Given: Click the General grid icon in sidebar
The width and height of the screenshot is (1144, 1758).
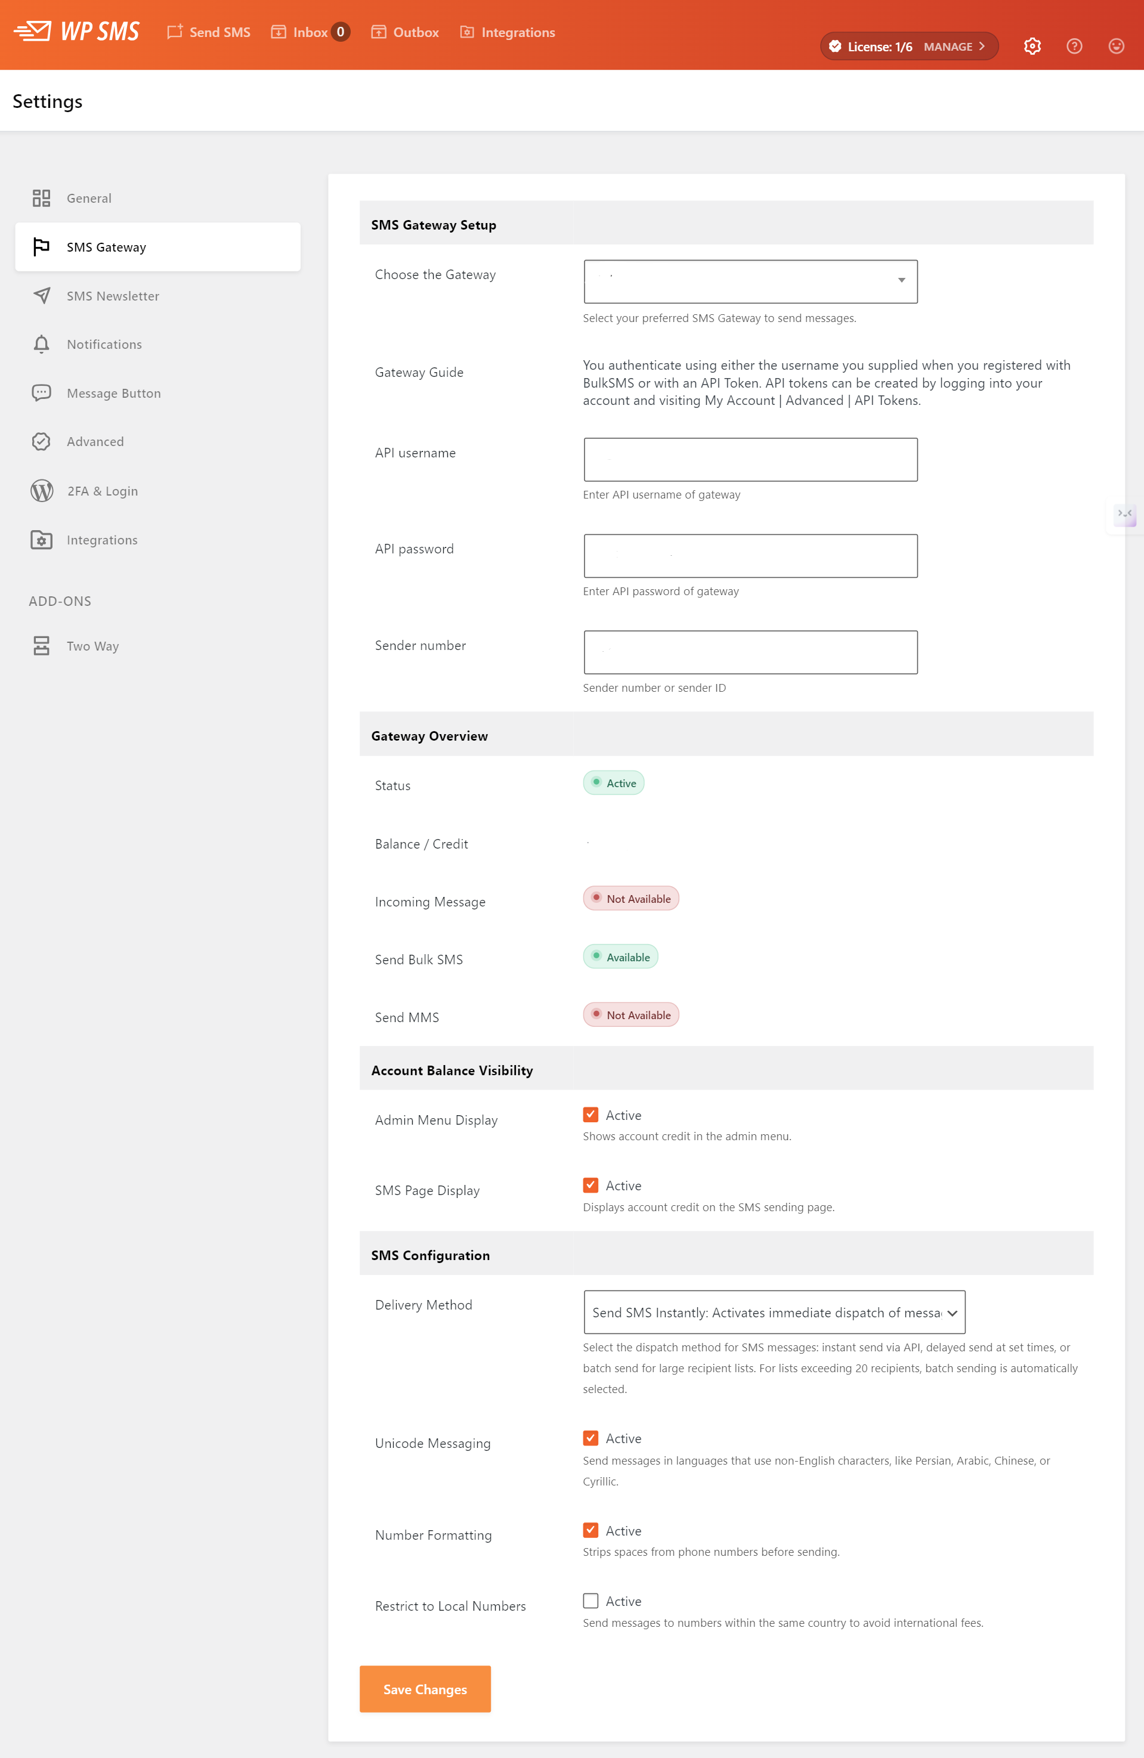Looking at the screenshot, I should 41,198.
